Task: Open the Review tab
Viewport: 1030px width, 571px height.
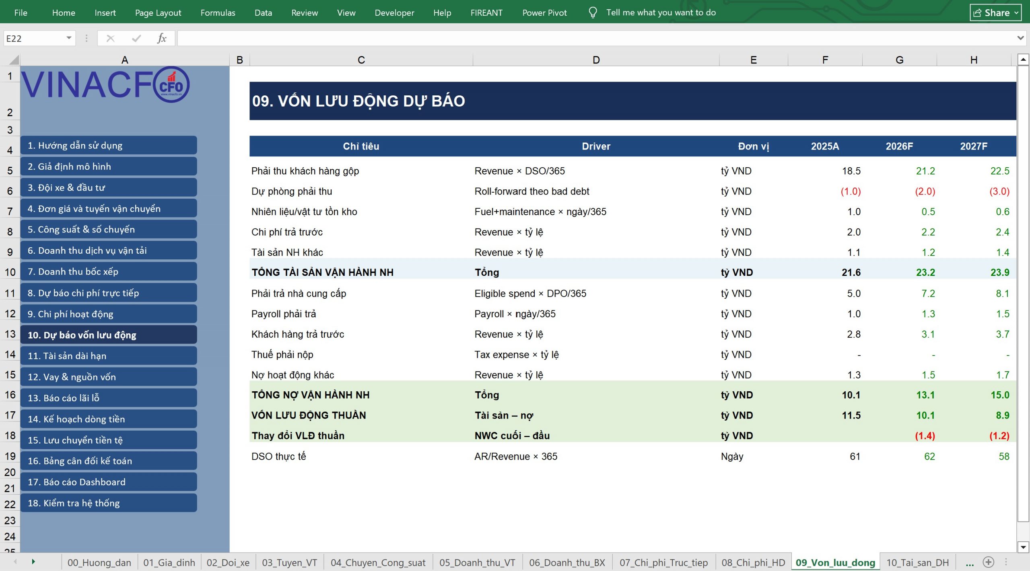Action: click(x=305, y=12)
